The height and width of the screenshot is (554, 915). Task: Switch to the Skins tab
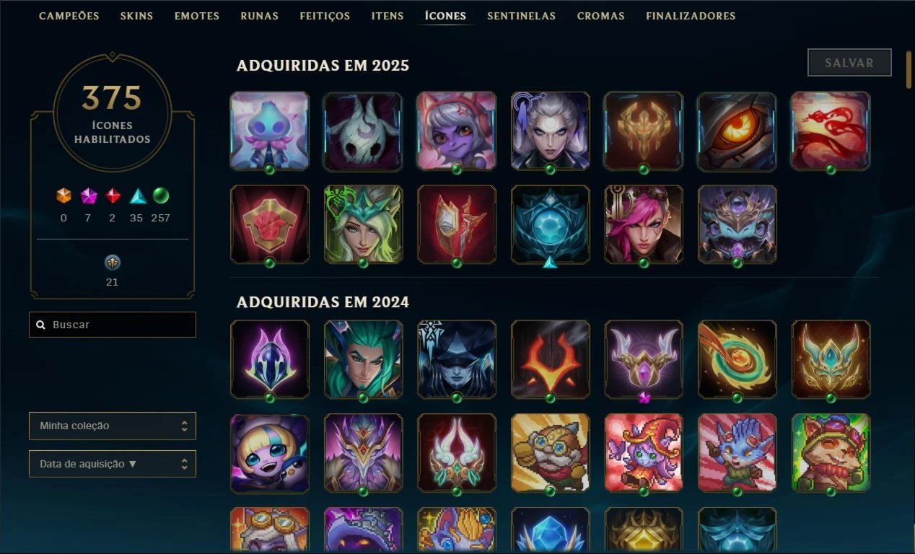point(136,16)
